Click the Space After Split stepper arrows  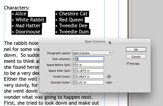pyautogui.click(x=74, y=71)
